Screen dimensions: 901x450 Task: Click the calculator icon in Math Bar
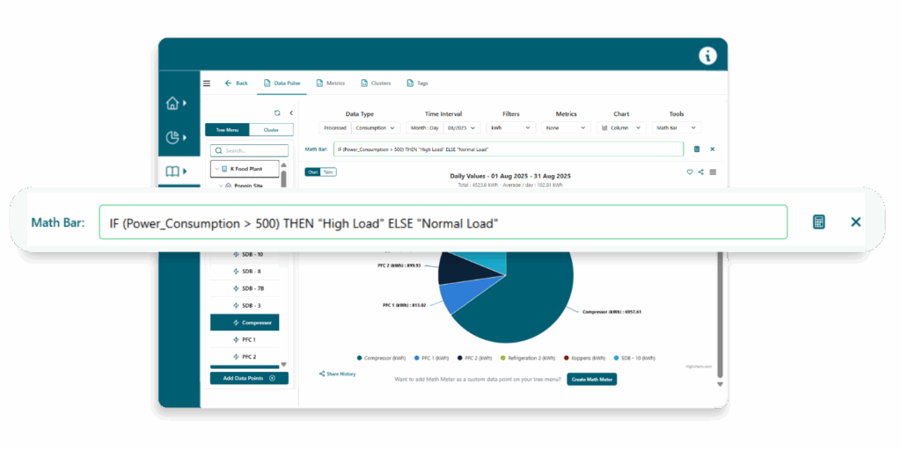click(818, 221)
